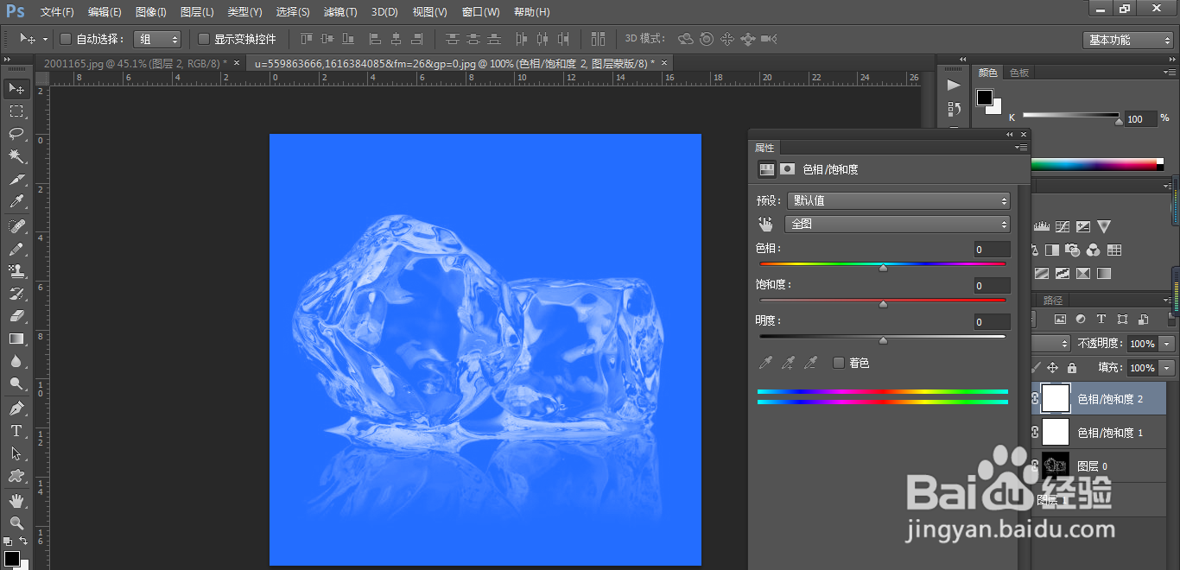
Task: Select the Eyedropper tool in toolbox
Action: [16, 202]
